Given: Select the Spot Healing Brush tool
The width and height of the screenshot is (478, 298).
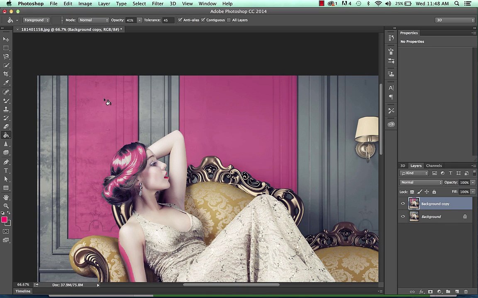Looking at the screenshot, I should (6, 92).
